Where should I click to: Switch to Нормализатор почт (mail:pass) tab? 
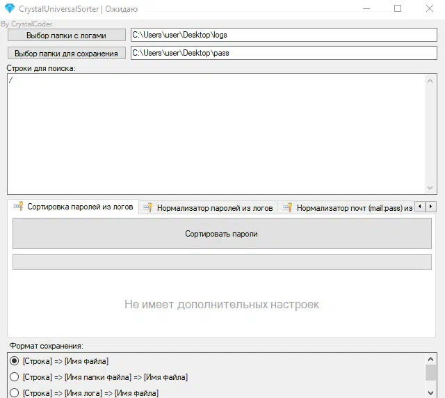pos(346,208)
